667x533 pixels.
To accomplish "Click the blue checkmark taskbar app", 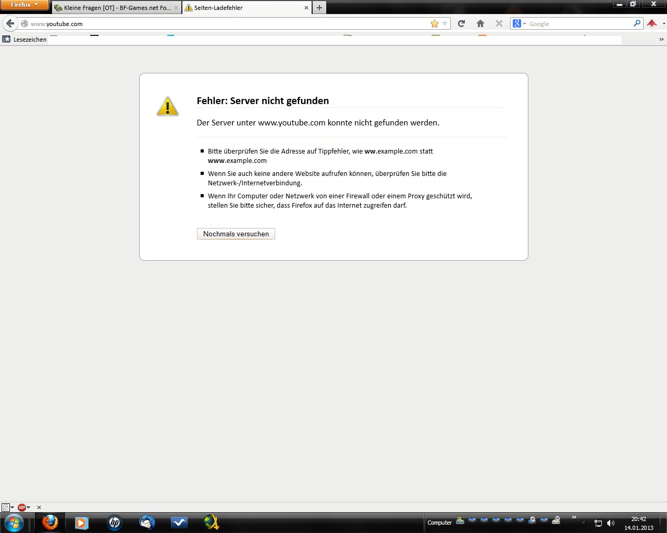I will coord(179,522).
